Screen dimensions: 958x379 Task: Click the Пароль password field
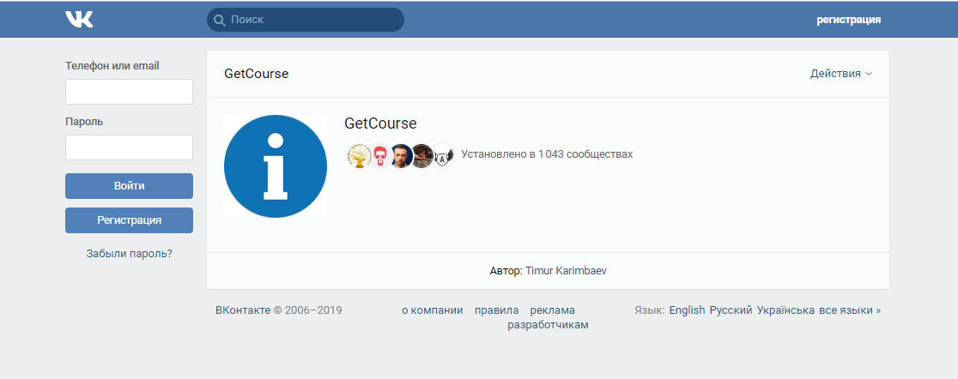tap(129, 147)
